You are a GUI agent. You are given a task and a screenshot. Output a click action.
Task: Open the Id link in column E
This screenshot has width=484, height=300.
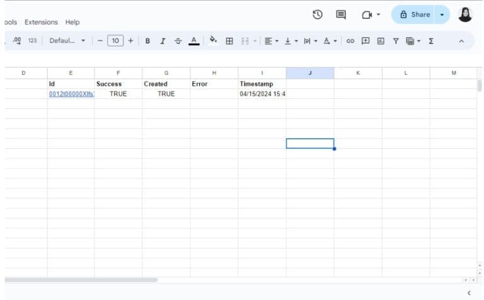pos(71,94)
